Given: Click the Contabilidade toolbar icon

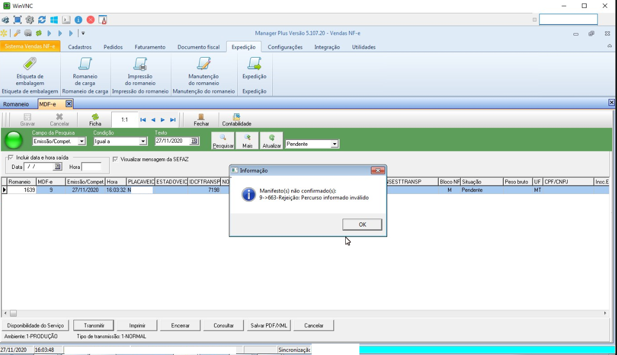Looking at the screenshot, I should (x=237, y=120).
